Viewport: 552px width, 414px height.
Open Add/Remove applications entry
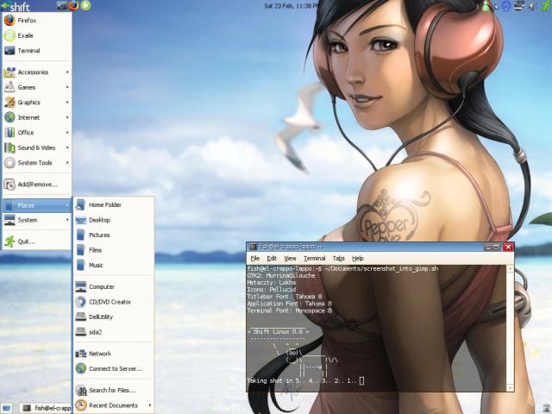pos(37,185)
